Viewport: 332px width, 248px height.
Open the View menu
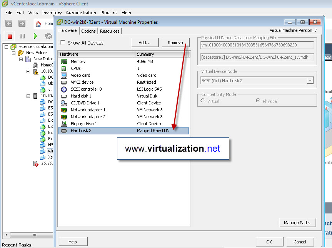coord(33,13)
